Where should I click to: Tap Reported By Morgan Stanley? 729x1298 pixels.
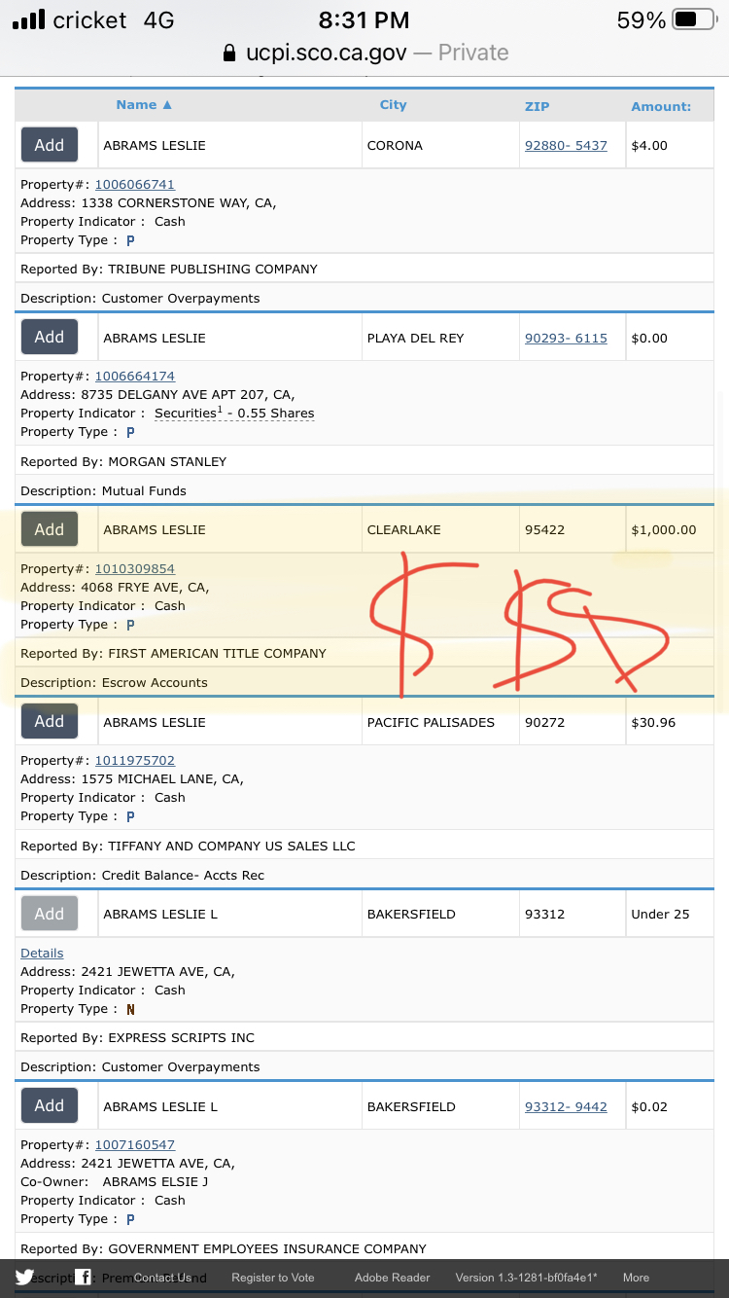[123, 461]
